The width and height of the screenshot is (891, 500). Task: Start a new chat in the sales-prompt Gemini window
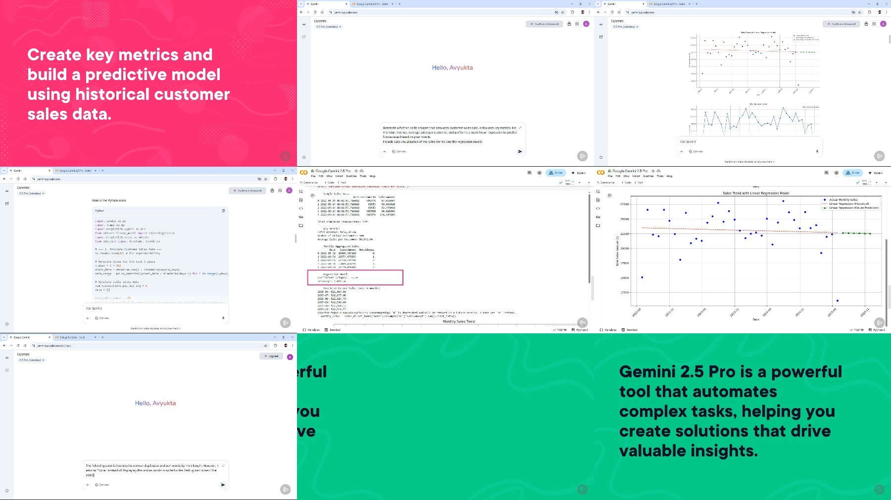[x=304, y=37]
